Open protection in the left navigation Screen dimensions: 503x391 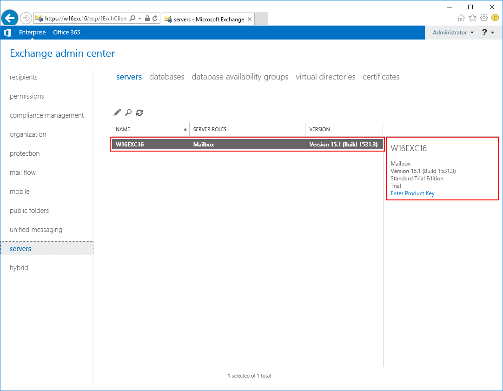[x=25, y=153]
